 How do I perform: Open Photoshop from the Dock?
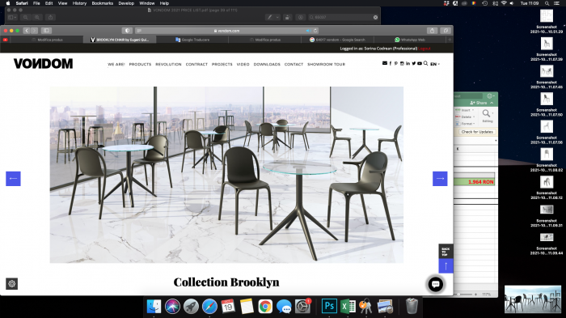click(329, 306)
